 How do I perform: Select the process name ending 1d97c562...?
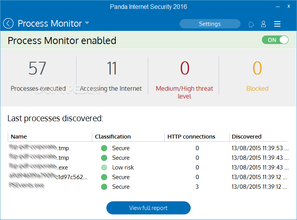[48, 176]
